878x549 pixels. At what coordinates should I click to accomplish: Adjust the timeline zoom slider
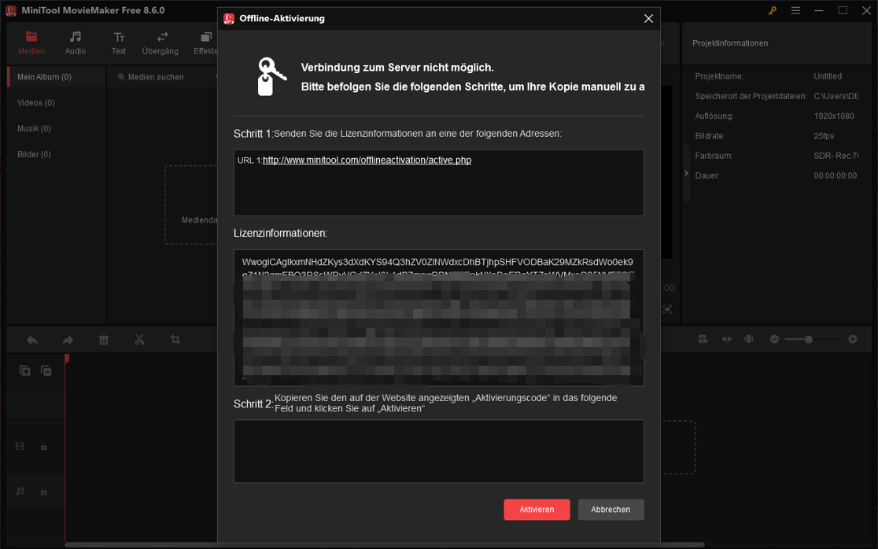[809, 339]
